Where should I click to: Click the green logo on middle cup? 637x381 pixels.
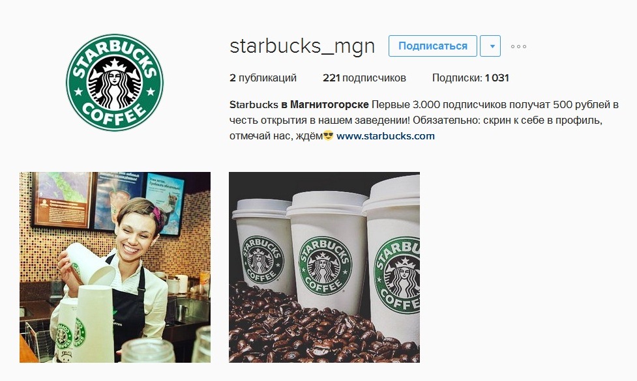(x=325, y=265)
